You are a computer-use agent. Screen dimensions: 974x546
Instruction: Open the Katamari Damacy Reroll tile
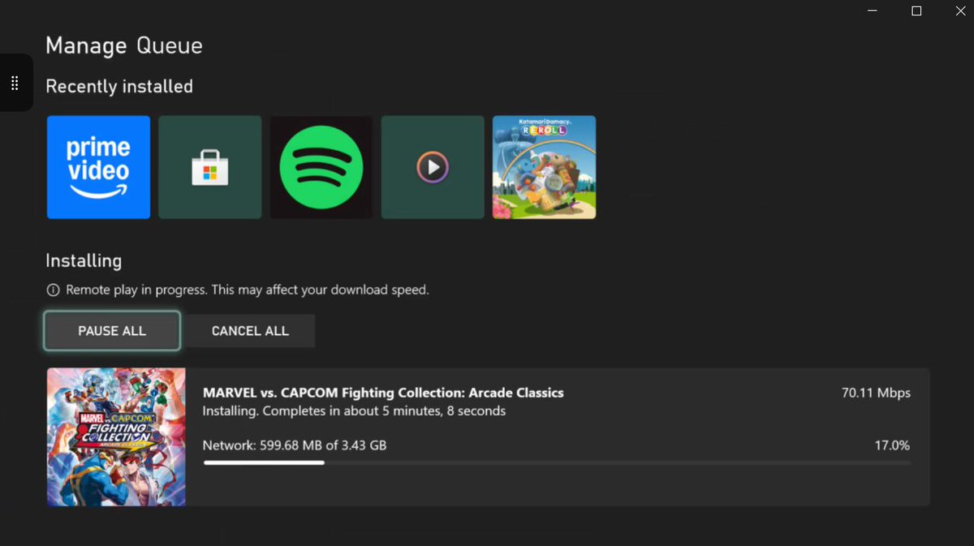click(x=545, y=167)
